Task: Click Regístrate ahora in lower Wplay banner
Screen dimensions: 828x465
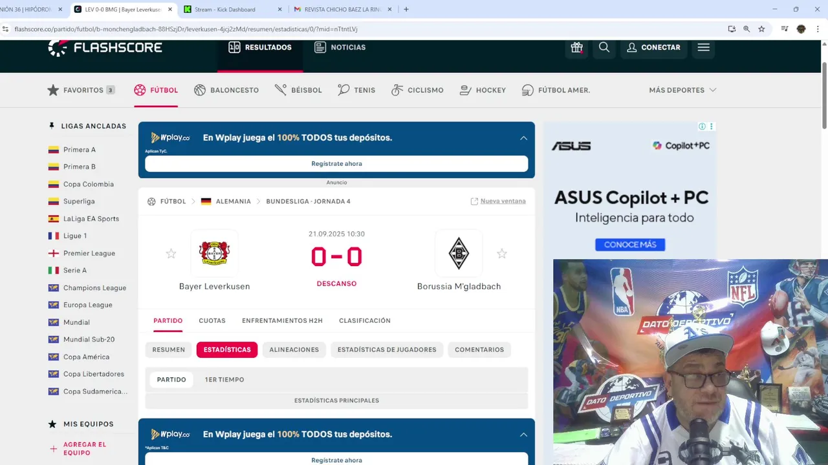Action: pyautogui.click(x=336, y=460)
